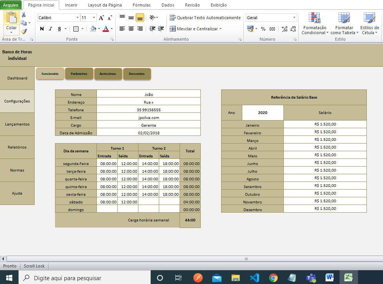Open the Alinhamento dialog launcher

pyautogui.click(x=240, y=39)
